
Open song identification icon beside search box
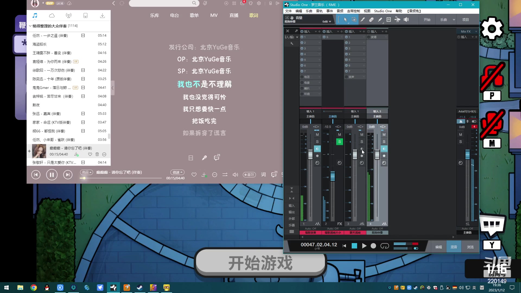(205, 3)
